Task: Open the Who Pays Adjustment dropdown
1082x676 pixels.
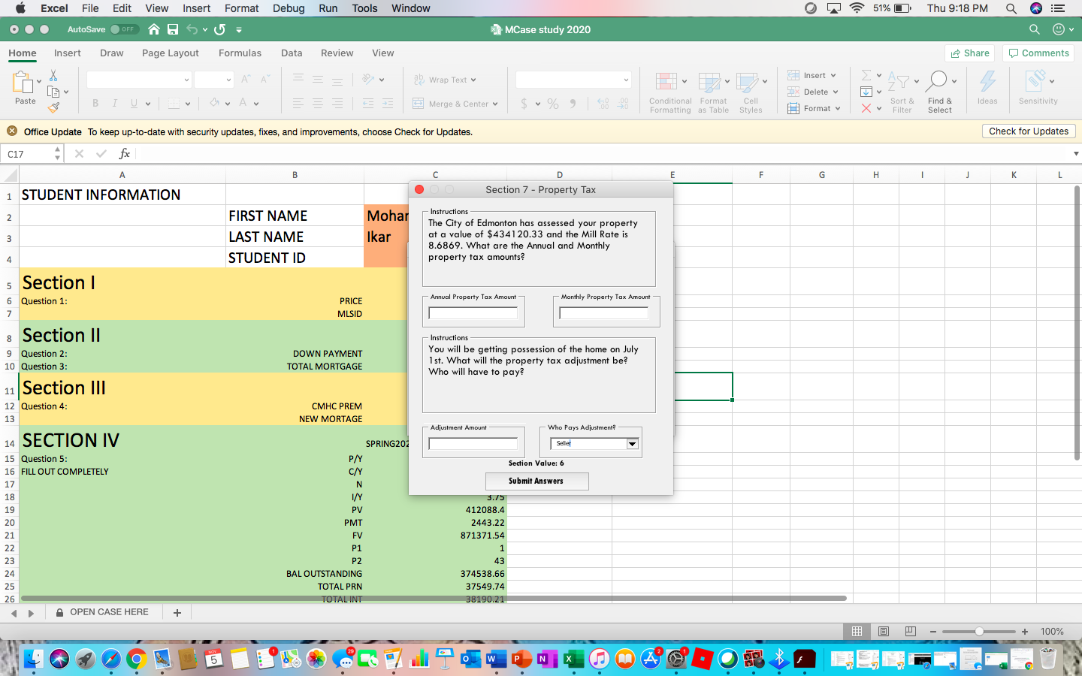Action: point(632,444)
